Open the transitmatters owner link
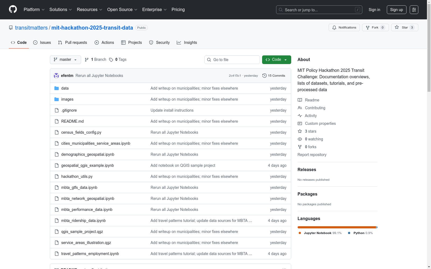This screenshot has height=269, width=431. 31,28
